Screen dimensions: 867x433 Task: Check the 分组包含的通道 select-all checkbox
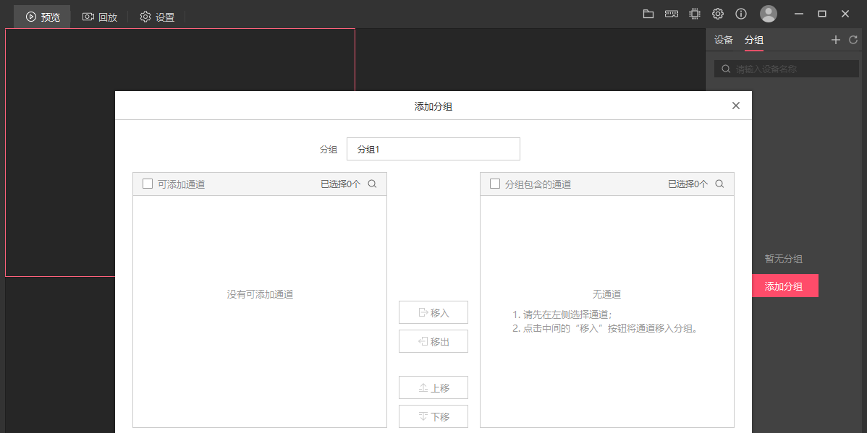point(495,184)
